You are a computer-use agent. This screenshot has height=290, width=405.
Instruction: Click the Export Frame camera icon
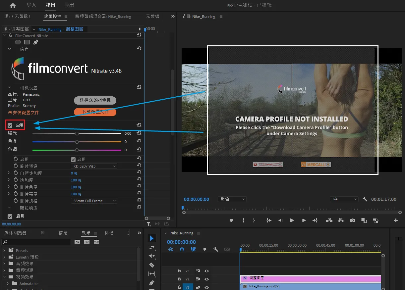coord(353,220)
